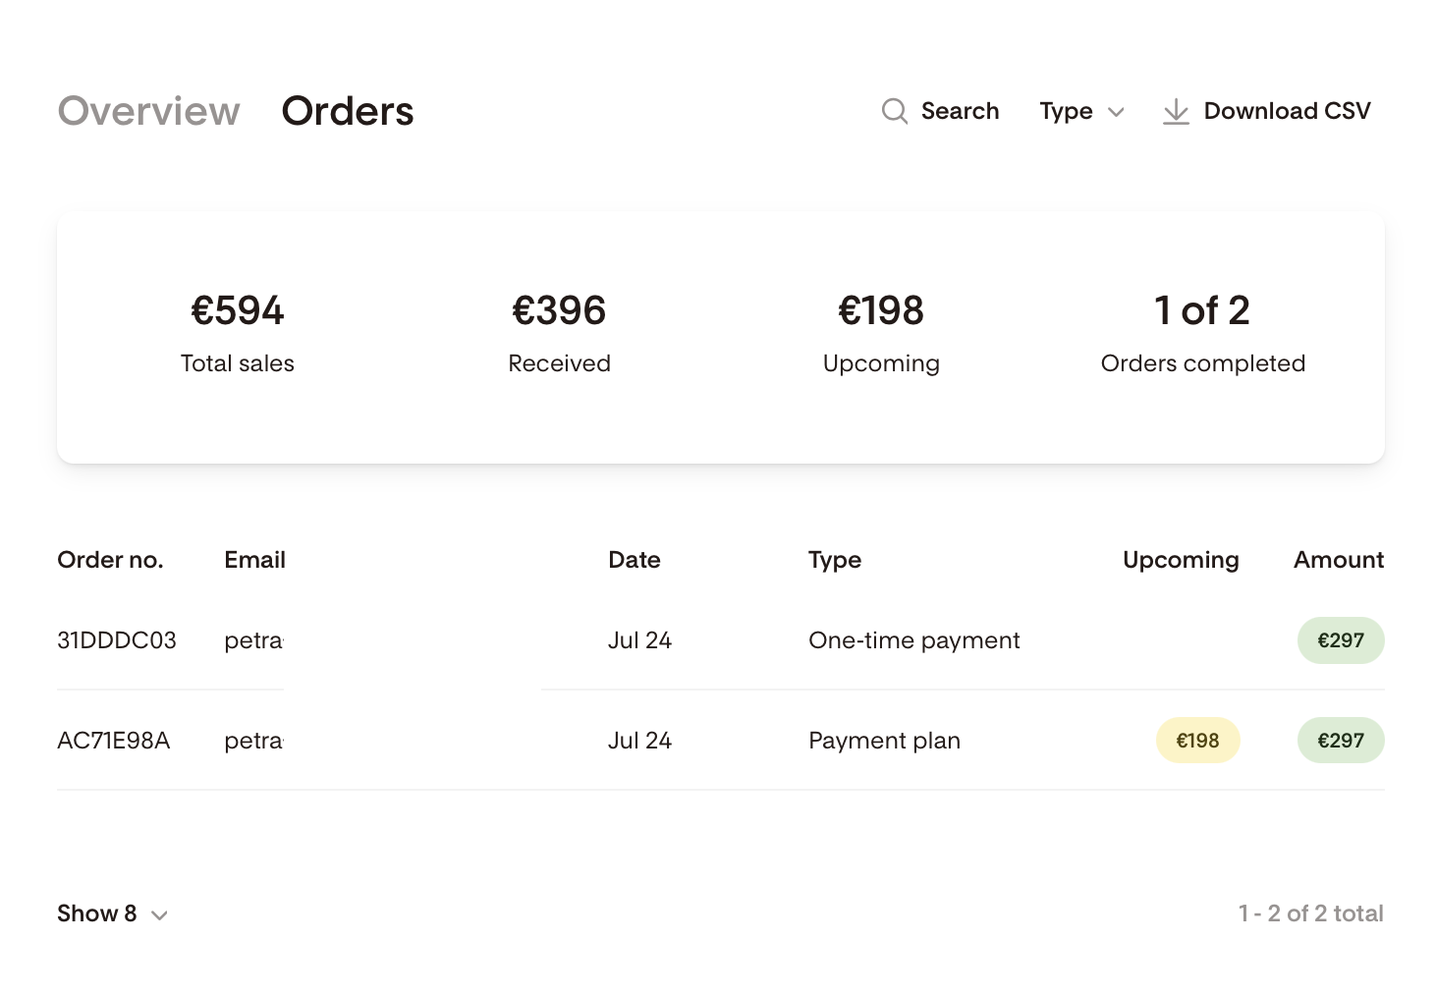
Task: Click the magnifying glass search icon
Action: (x=894, y=111)
